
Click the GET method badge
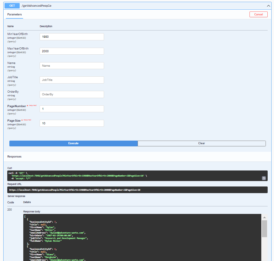[x=12, y=5]
